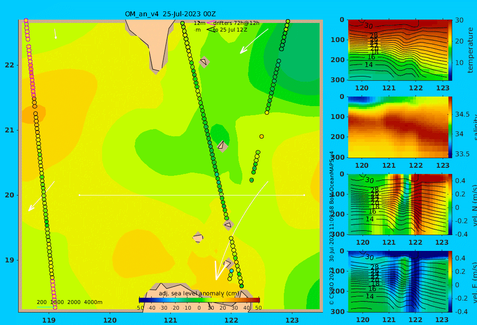477x325 pixels.
Task: Click the small island marker near 121.85°E, 20.8°N
Action: (x=222, y=146)
